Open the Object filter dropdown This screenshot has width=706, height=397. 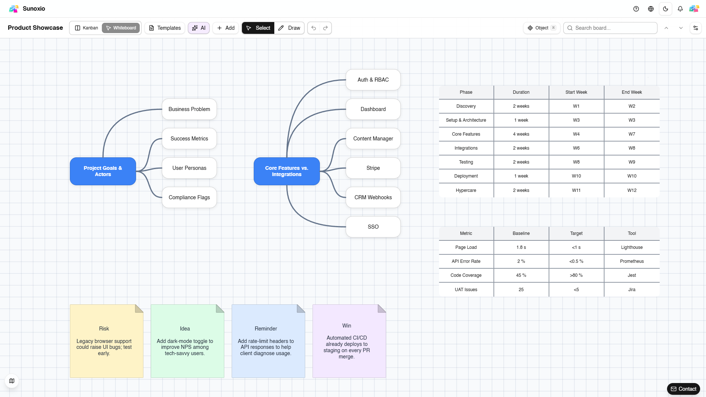pyautogui.click(x=541, y=28)
